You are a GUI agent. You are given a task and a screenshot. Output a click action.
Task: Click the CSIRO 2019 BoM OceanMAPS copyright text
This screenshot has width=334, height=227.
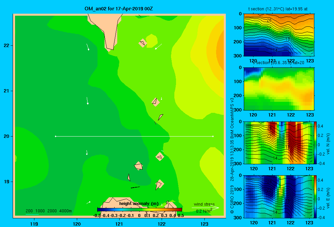232,156
